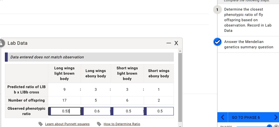Click the tag icon beside Punnett squares link
This screenshot has height=127, width=279.
pos(41,124)
